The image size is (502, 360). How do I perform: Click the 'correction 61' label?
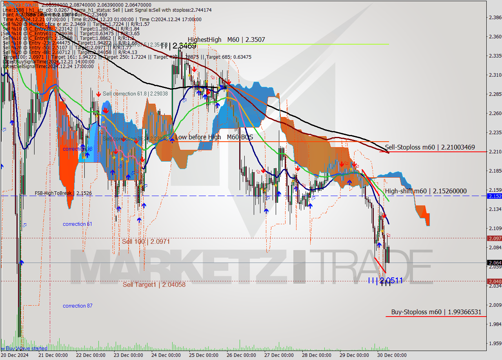pyautogui.click(x=78, y=224)
